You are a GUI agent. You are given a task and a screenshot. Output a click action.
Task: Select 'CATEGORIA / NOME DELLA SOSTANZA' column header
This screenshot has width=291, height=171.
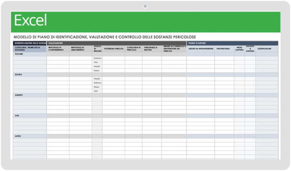(30, 49)
